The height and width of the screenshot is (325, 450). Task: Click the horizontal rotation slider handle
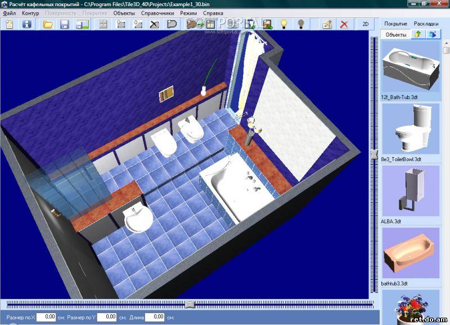tap(190, 304)
